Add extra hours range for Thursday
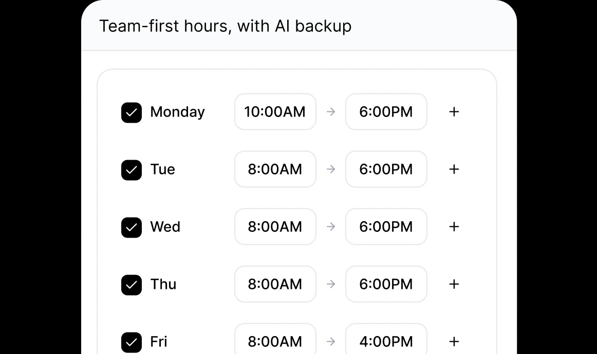 (454, 284)
